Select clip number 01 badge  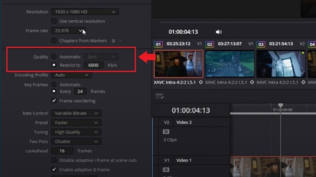click(x=158, y=44)
